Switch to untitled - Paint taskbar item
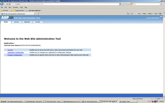 point(128,101)
